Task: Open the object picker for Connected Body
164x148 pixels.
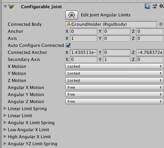Action: 161,24
